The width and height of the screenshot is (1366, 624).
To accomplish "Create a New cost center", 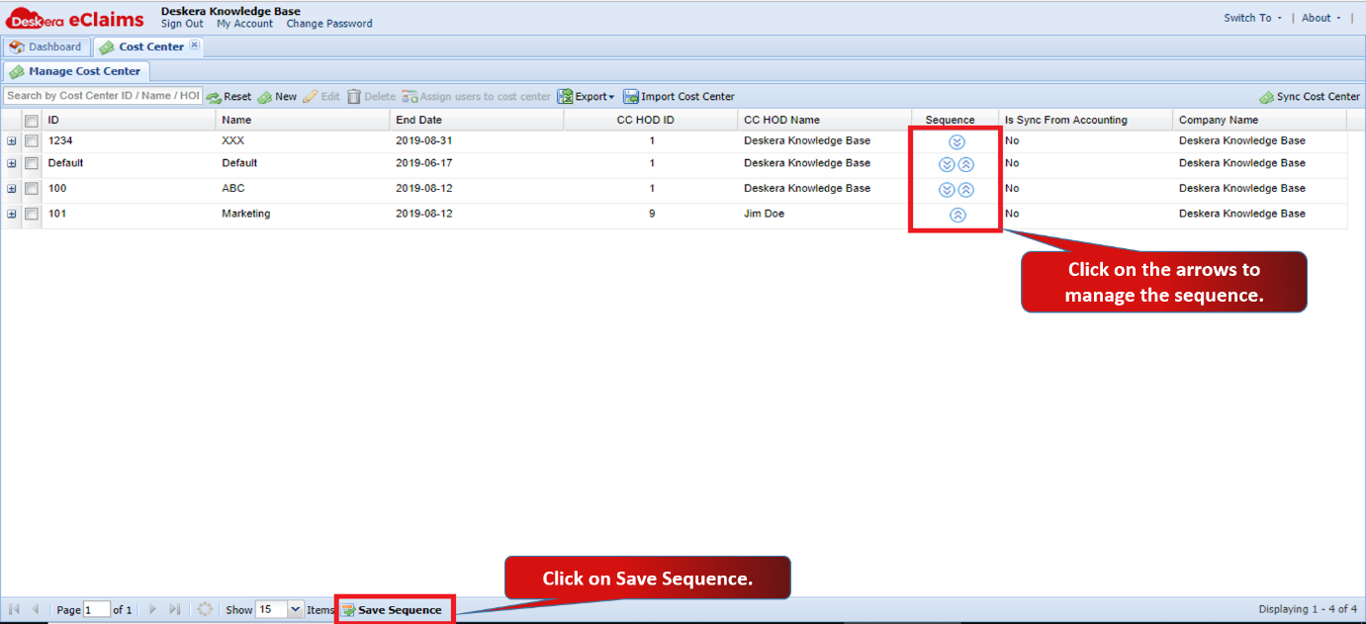I will tap(277, 97).
